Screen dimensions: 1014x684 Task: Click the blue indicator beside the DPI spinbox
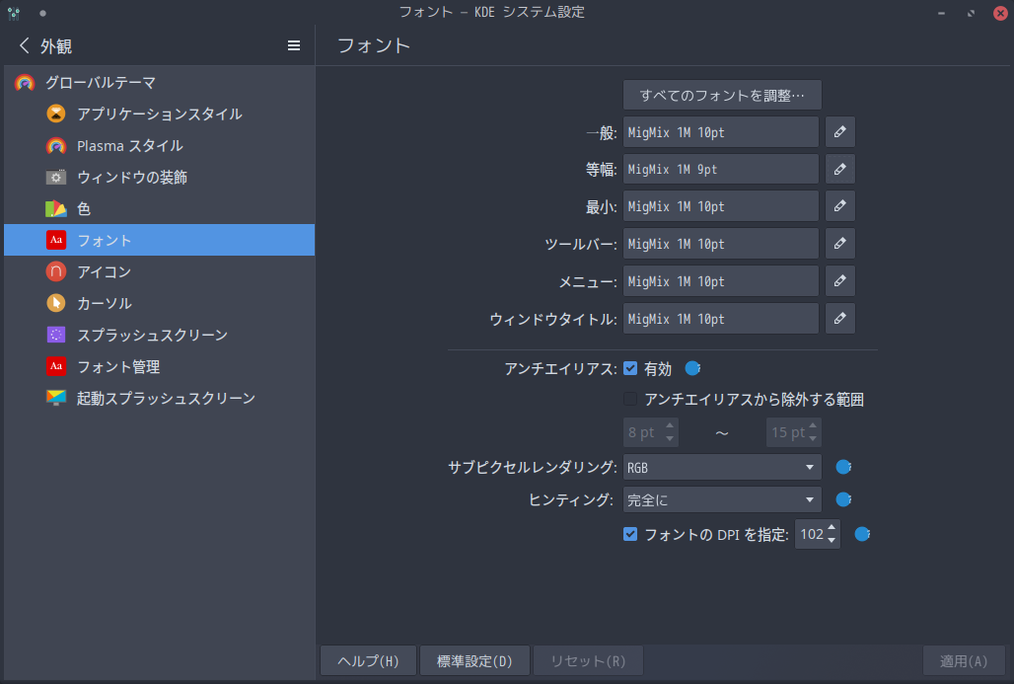click(862, 534)
